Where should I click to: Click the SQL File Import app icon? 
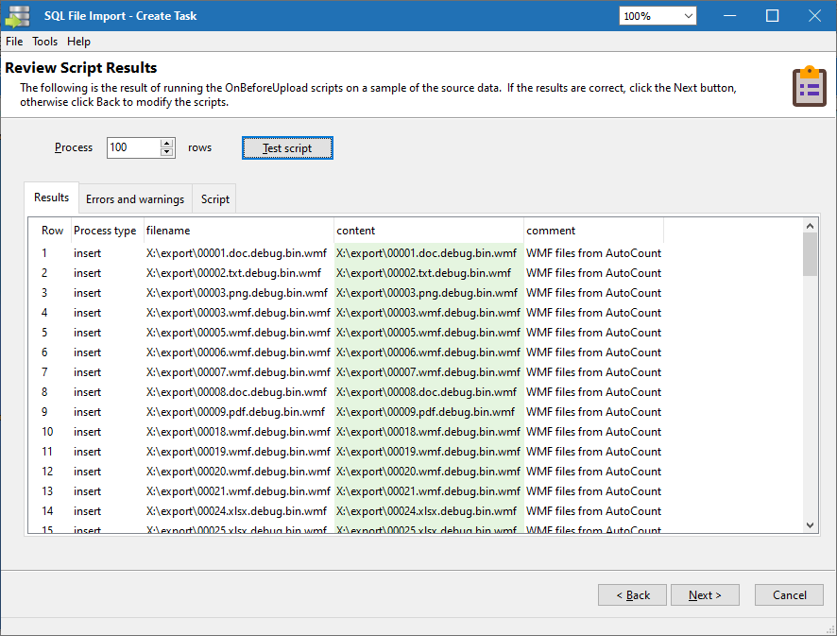click(x=18, y=16)
